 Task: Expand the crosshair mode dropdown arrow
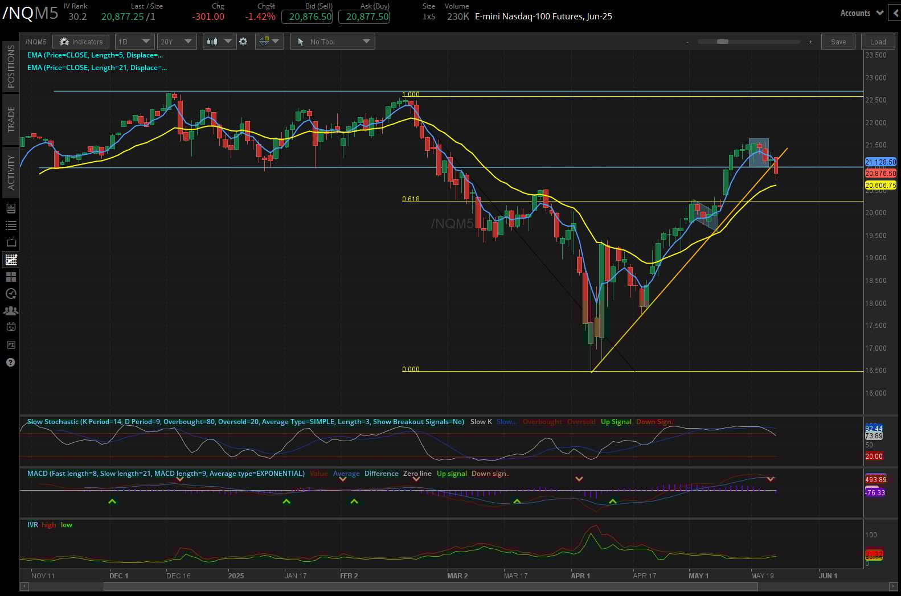coord(276,42)
